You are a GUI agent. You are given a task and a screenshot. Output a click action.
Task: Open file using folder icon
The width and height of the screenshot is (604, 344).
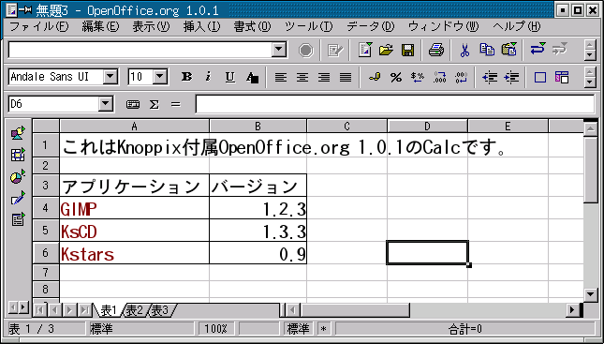coord(386,50)
